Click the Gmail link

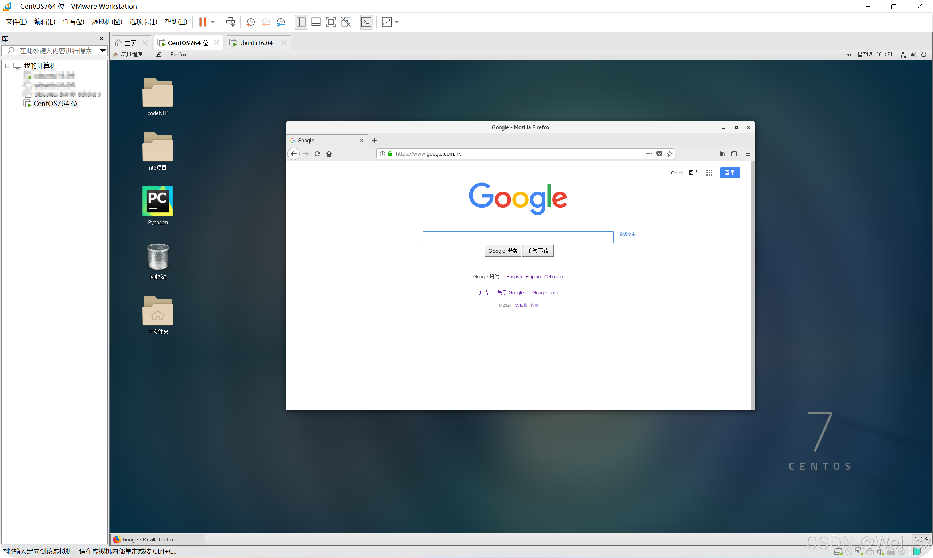point(677,173)
